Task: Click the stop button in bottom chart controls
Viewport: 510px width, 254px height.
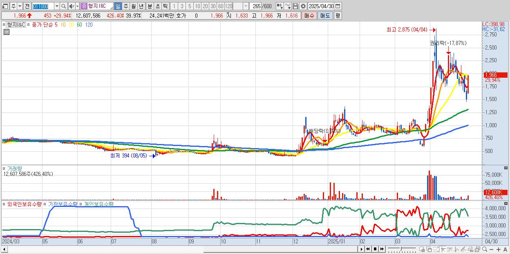Action: tap(375, 249)
